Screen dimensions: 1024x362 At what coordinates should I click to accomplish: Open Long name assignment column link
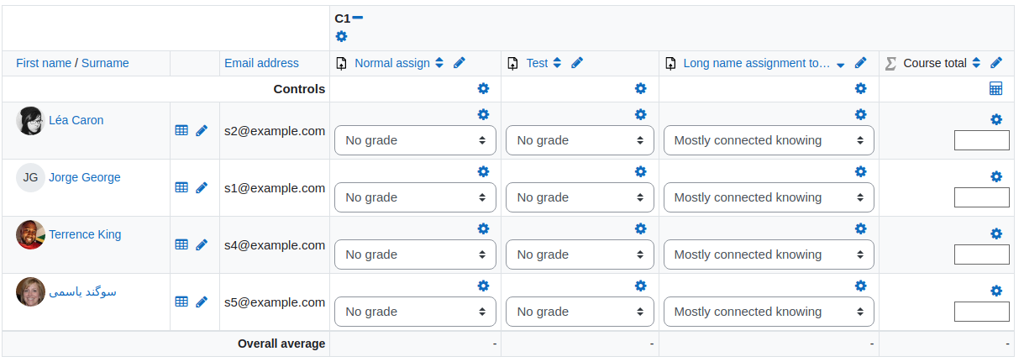(x=756, y=63)
